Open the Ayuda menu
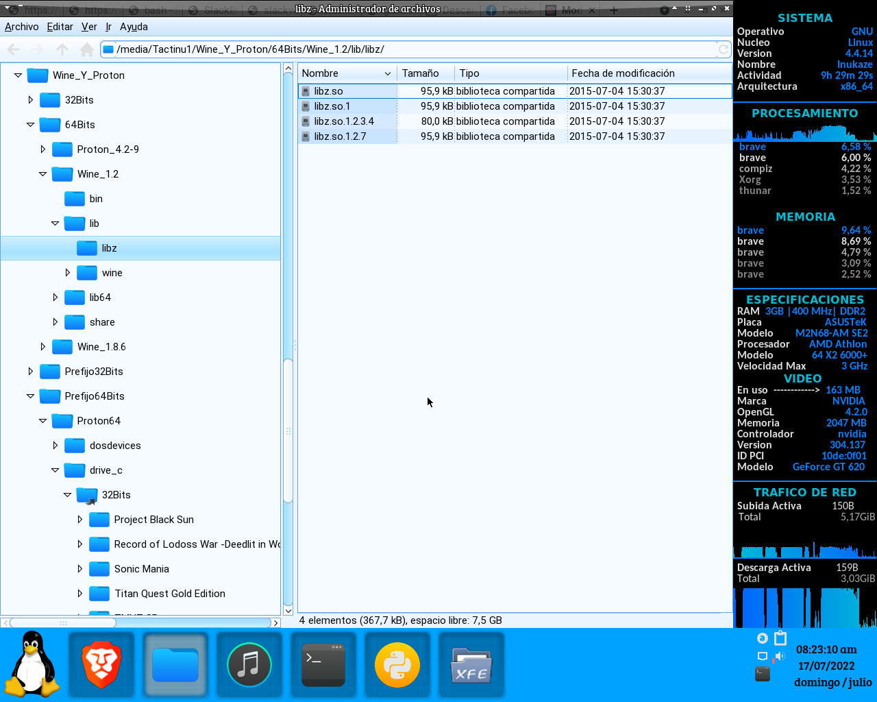 (x=134, y=27)
